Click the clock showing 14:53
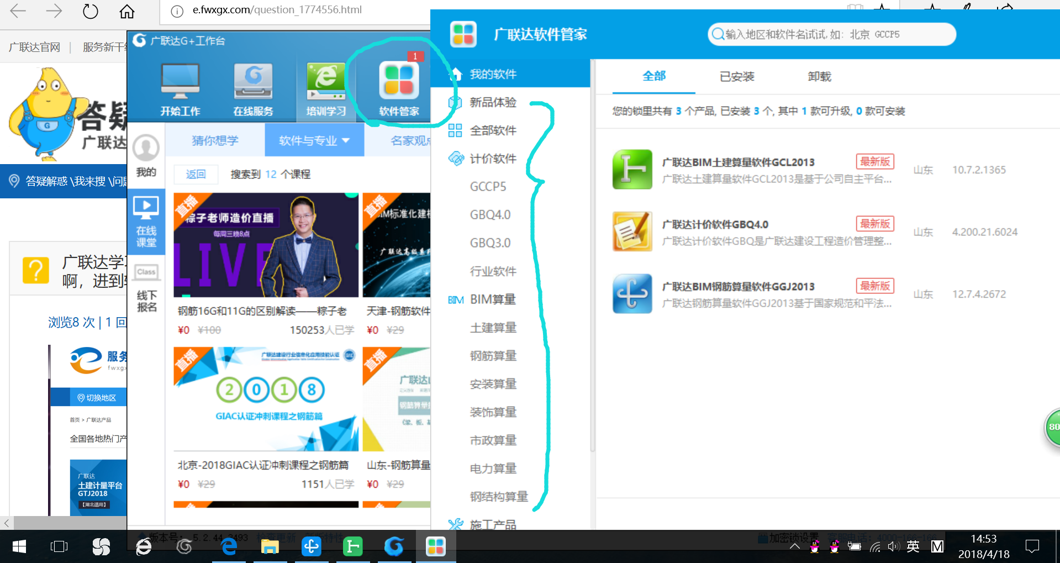The height and width of the screenshot is (563, 1060). [984, 539]
